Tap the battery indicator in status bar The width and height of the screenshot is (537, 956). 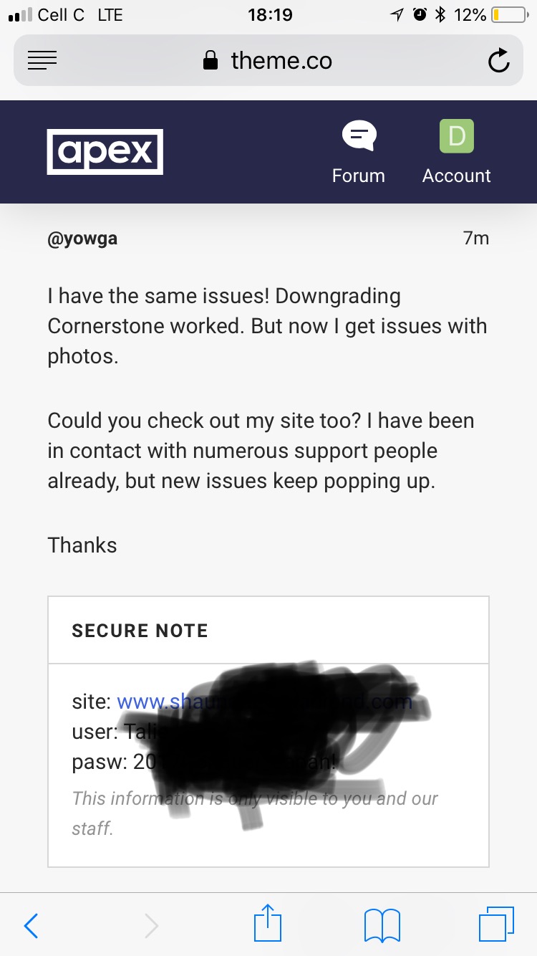click(509, 15)
